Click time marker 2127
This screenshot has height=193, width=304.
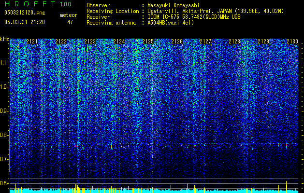(x=205, y=41)
